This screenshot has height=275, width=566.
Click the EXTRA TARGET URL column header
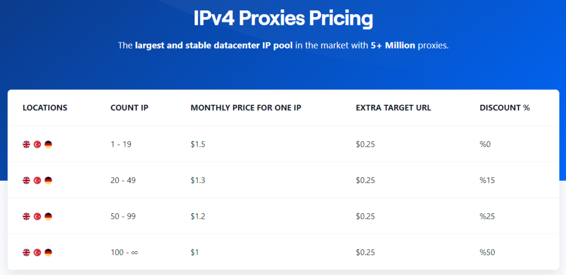coord(393,108)
